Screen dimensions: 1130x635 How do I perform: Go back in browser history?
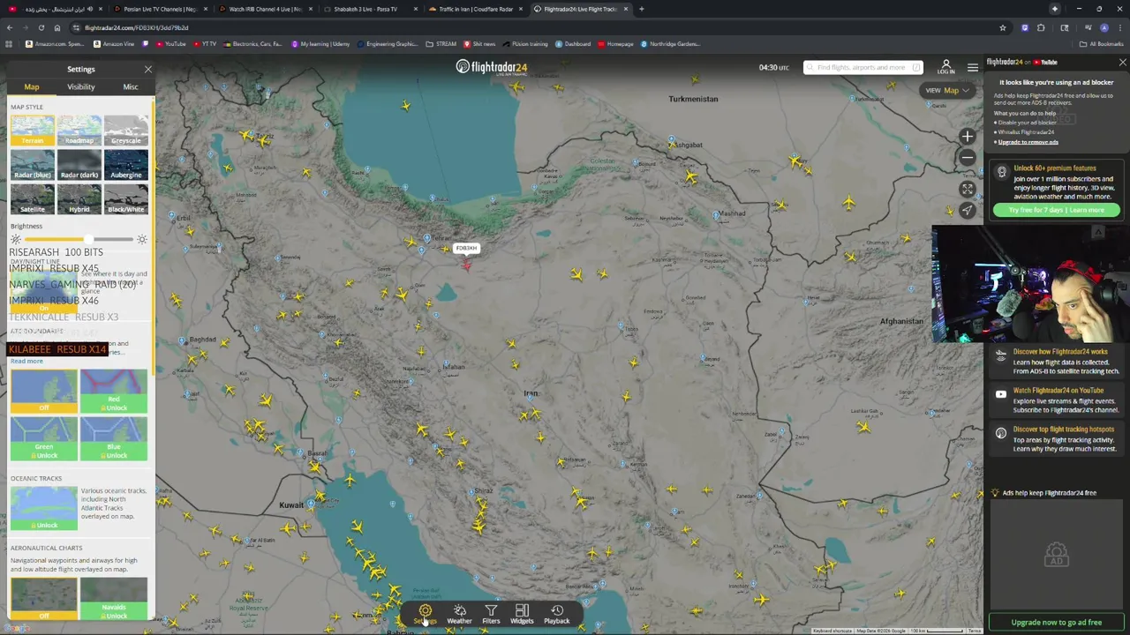(x=9, y=27)
